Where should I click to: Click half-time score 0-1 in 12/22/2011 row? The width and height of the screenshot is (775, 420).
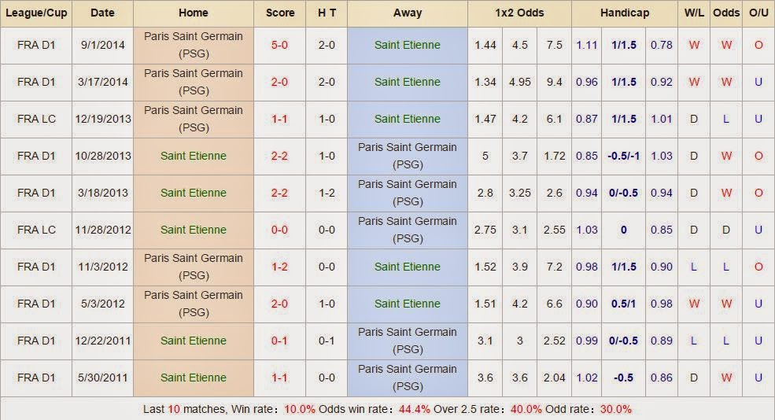327,341
